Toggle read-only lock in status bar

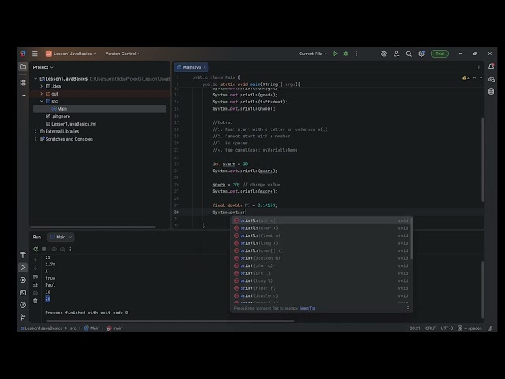[490, 328]
